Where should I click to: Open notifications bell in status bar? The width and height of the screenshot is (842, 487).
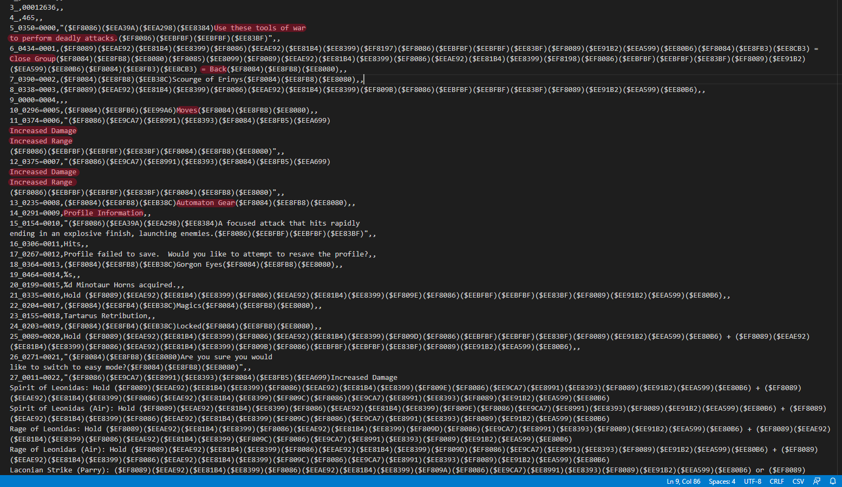833,481
